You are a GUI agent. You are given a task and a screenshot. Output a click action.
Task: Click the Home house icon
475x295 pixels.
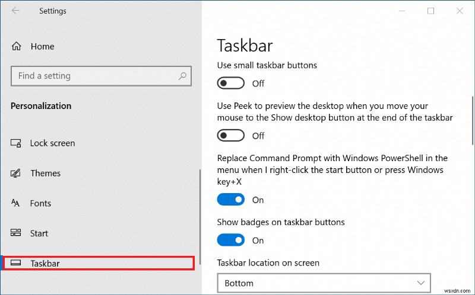pos(17,46)
